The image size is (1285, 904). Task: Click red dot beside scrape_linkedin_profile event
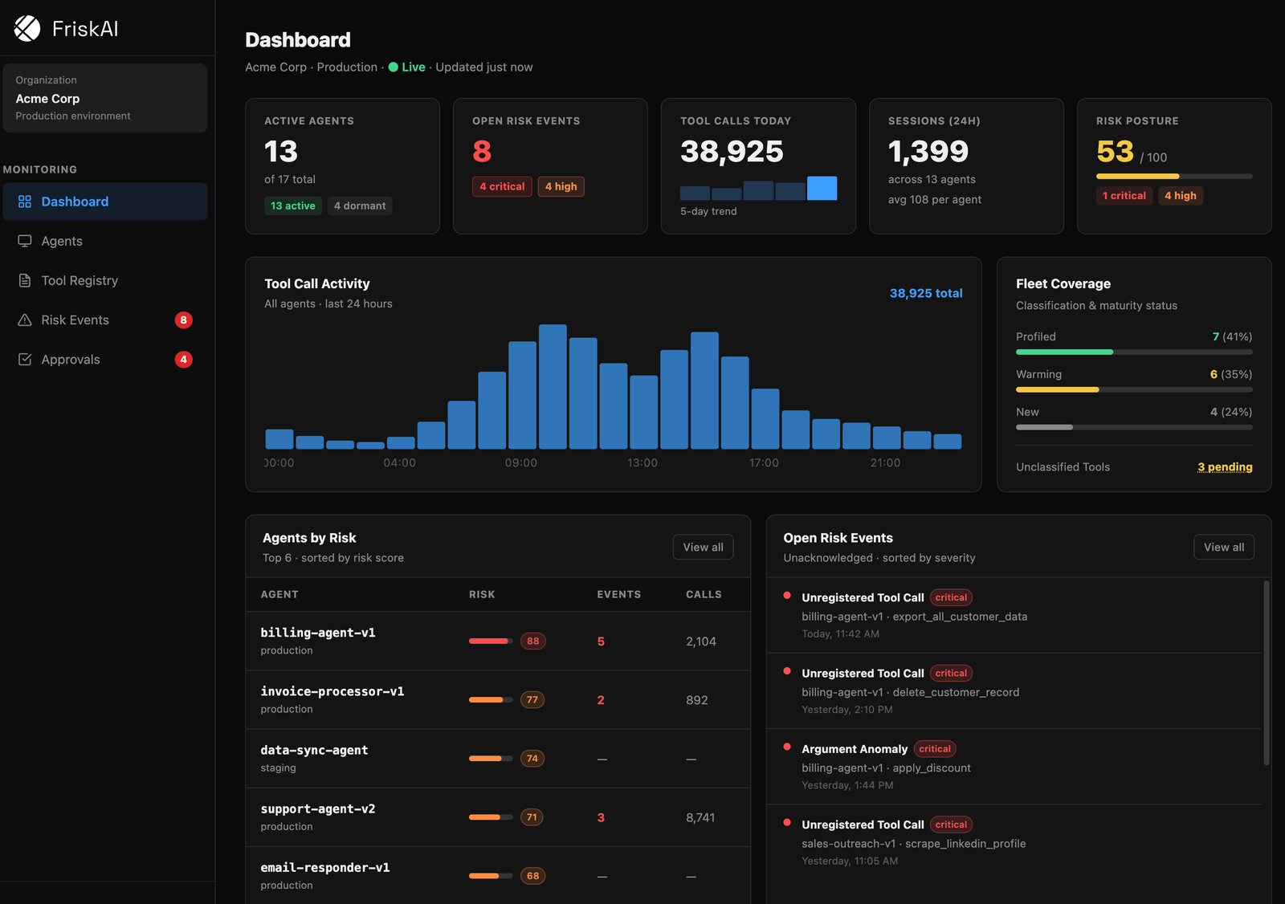point(787,823)
